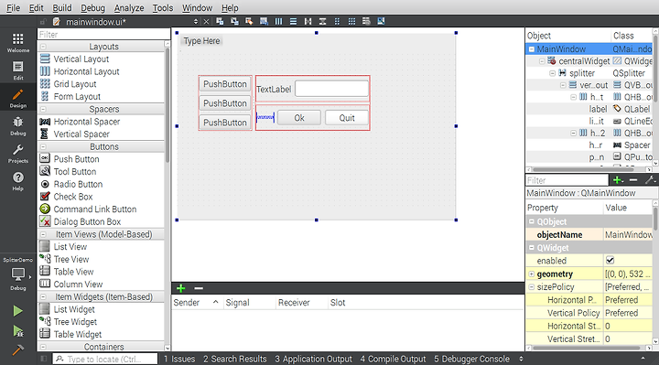Select Edit Tab Order toolbar icon

pyautogui.click(x=264, y=21)
